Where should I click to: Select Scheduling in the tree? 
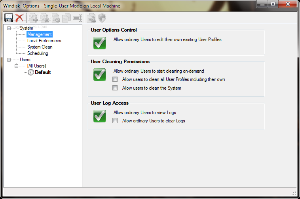pyautogui.click(x=38, y=53)
